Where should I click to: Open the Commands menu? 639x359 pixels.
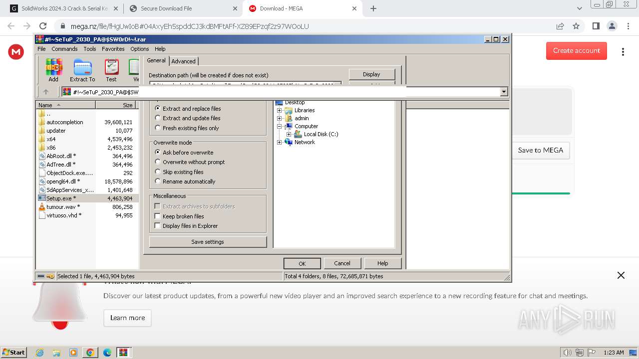point(64,49)
